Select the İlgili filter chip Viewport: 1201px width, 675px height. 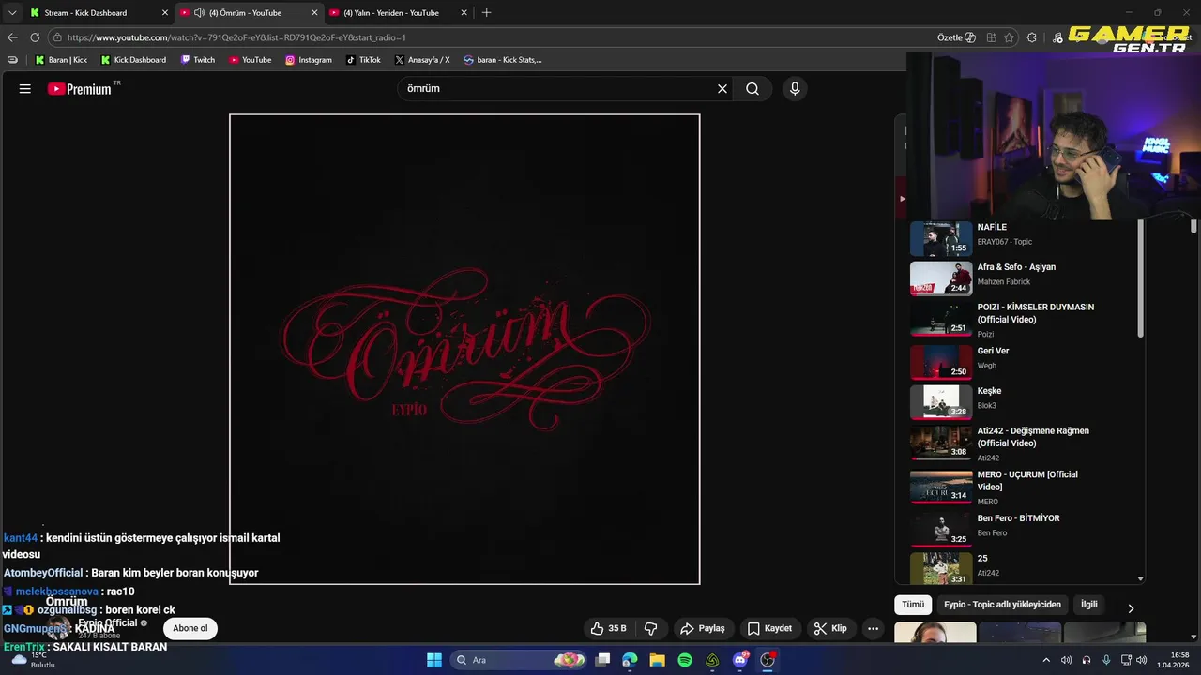[x=1089, y=605]
